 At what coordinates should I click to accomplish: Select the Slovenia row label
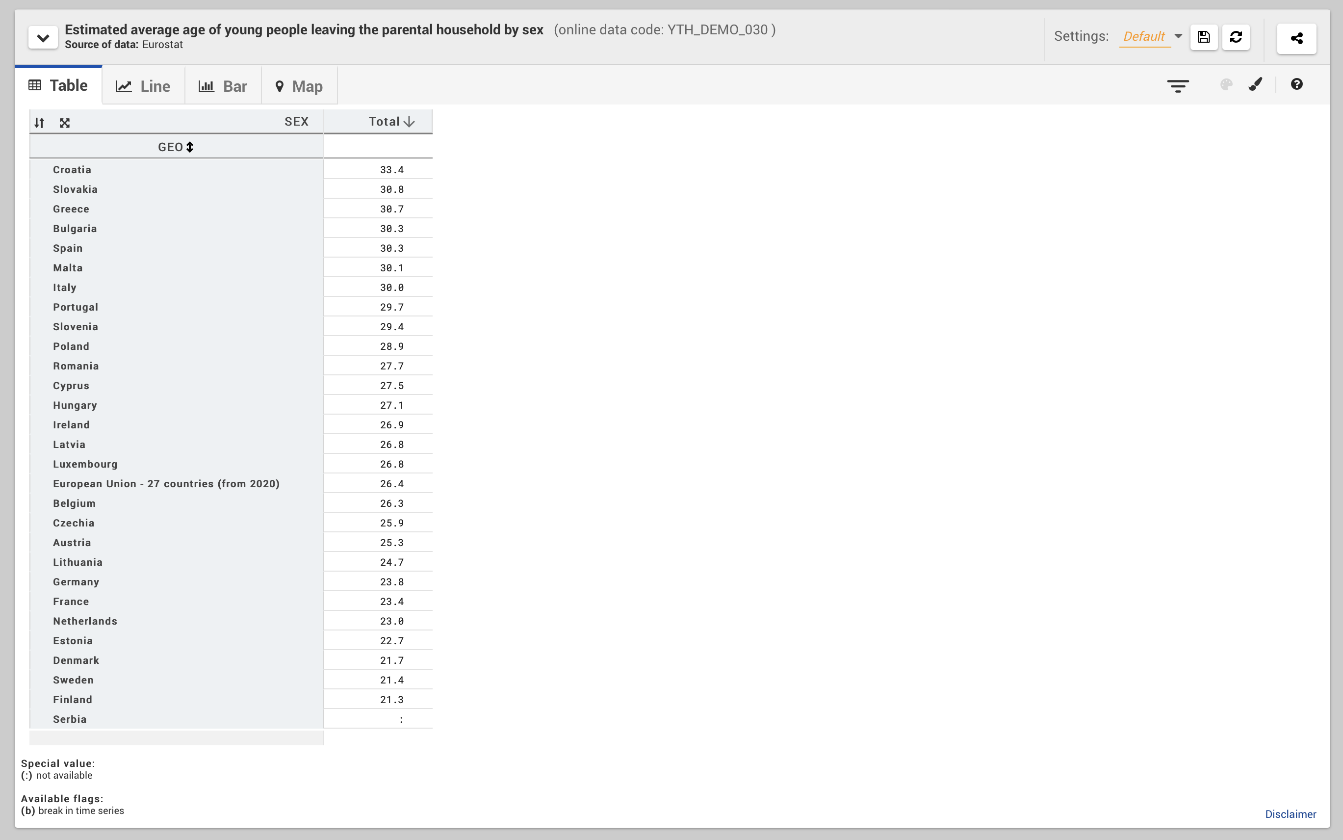click(76, 327)
